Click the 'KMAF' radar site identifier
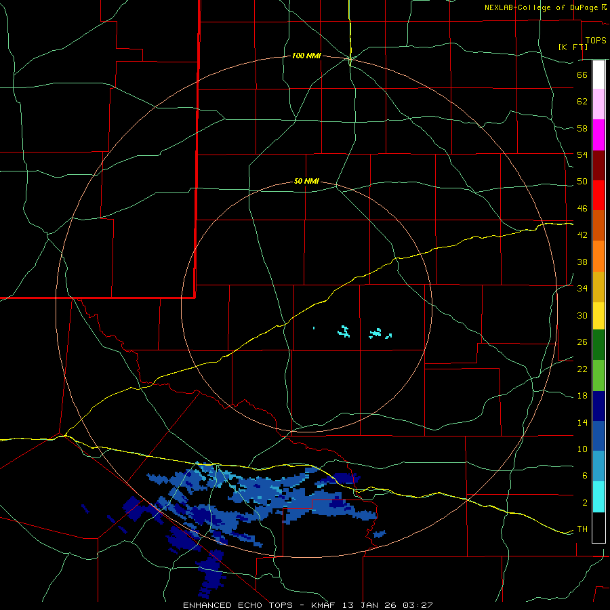610x610 pixels. tap(325, 605)
